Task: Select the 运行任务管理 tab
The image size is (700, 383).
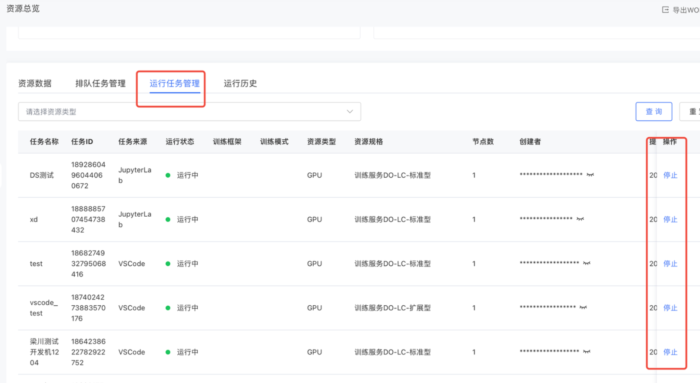Action: [x=175, y=83]
